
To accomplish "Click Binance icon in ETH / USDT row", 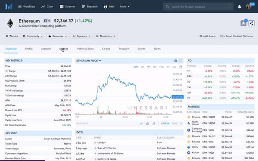I will pyautogui.click(x=189, y=117).
